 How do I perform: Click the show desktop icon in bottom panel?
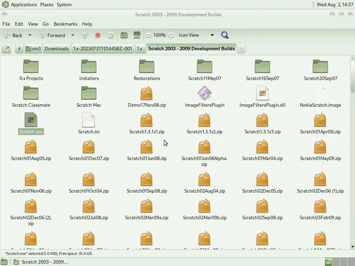tap(4, 262)
